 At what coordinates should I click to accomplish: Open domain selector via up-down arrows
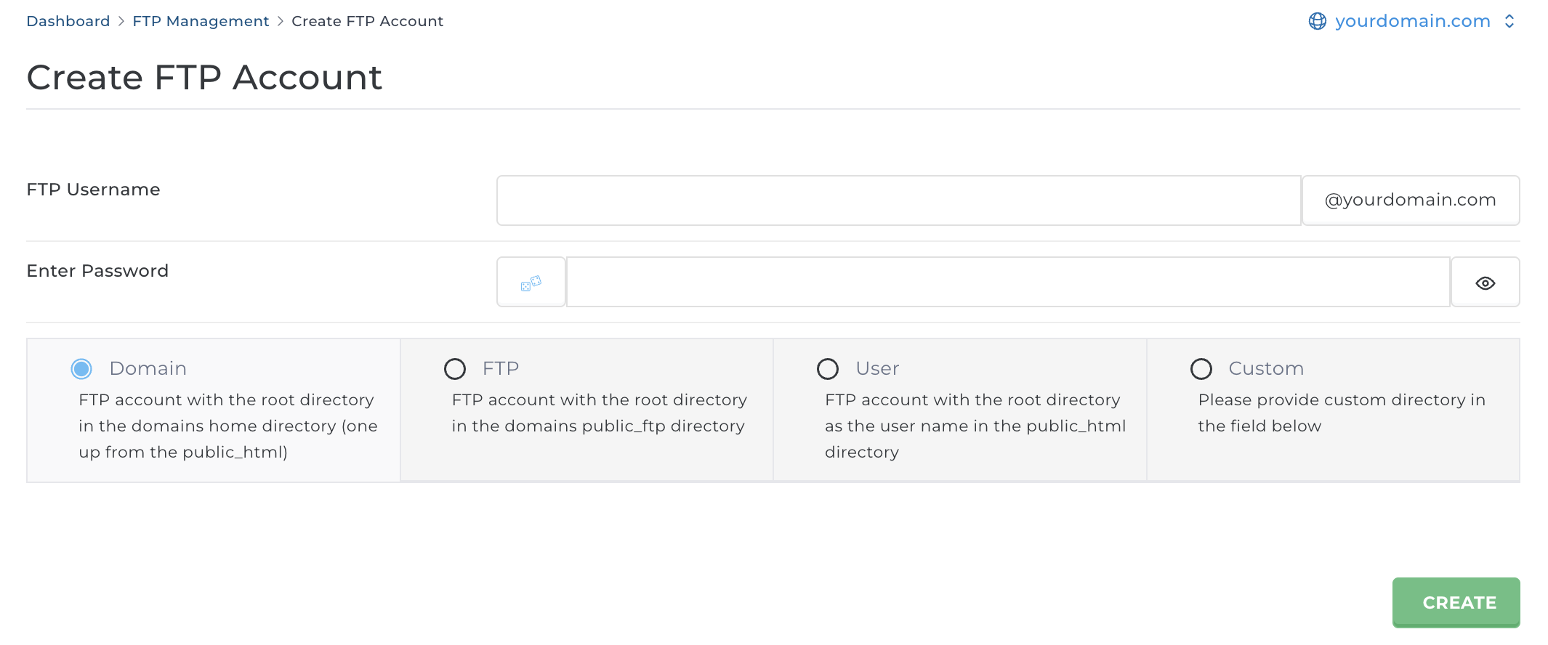(1509, 21)
